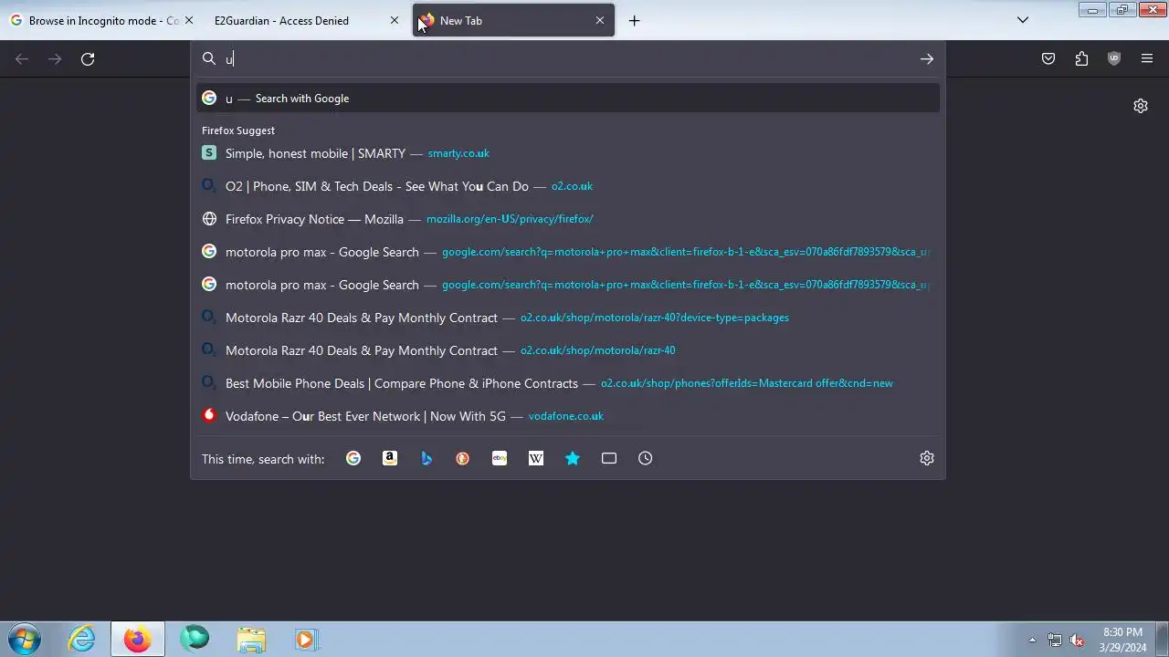Screen dimensions: 1169x657
Task: Open Vodafone Our Best Ever Network suggestion
Action: point(568,416)
